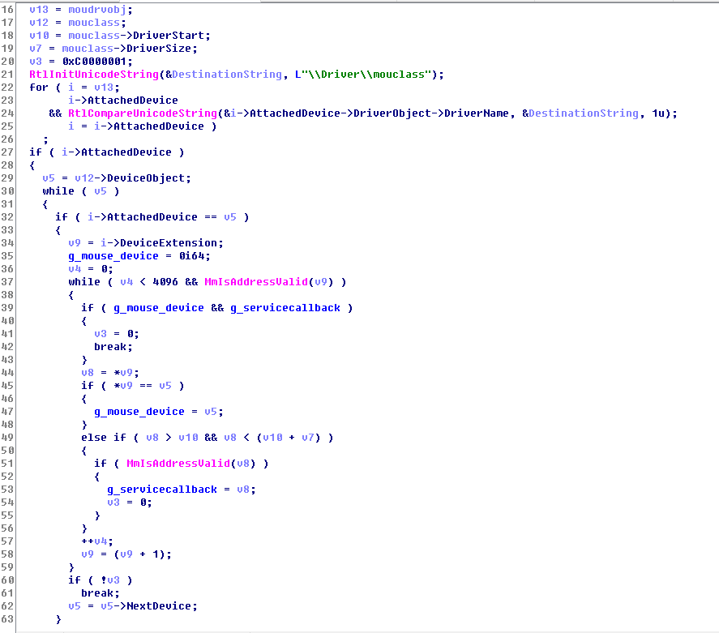719x633 pixels.
Task: Select the DriverStart field name
Action: click(169, 36)
